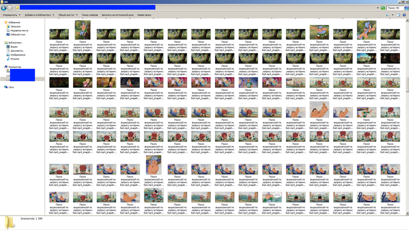Select the Сеть network icon

click(6, 87)
